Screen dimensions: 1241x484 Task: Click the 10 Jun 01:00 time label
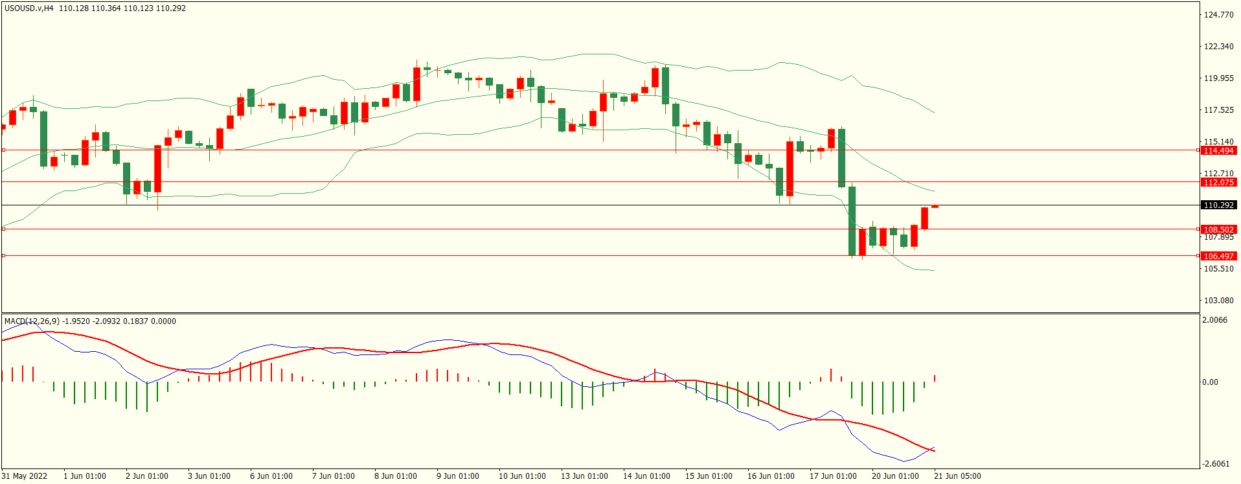pos(522,476)
